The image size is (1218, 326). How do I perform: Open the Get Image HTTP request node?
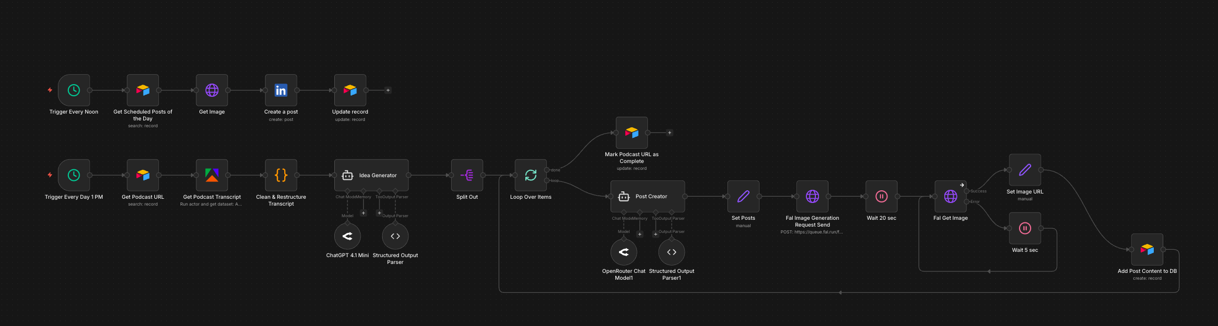(x=212, y=90)
